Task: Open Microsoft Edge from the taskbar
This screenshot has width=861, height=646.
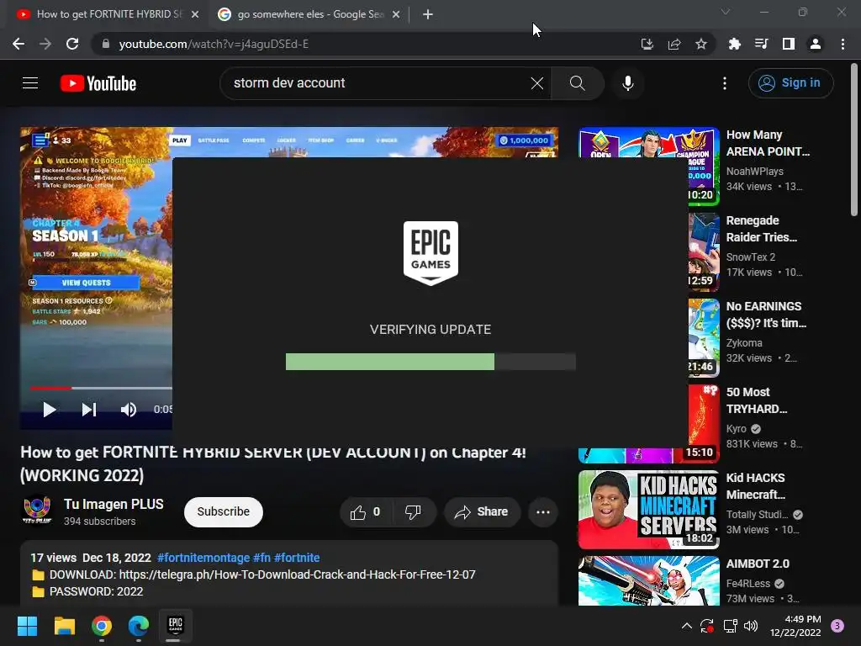Action: coord(139,626)
